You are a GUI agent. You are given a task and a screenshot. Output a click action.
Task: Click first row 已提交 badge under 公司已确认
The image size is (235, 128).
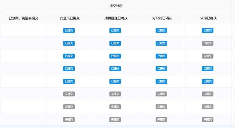[x=208, y=30]
